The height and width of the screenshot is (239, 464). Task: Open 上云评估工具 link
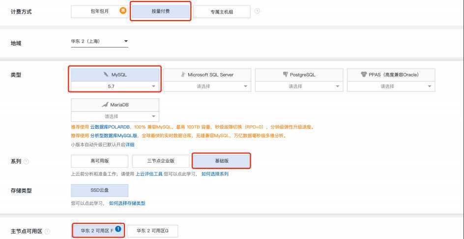click(149, 174)
